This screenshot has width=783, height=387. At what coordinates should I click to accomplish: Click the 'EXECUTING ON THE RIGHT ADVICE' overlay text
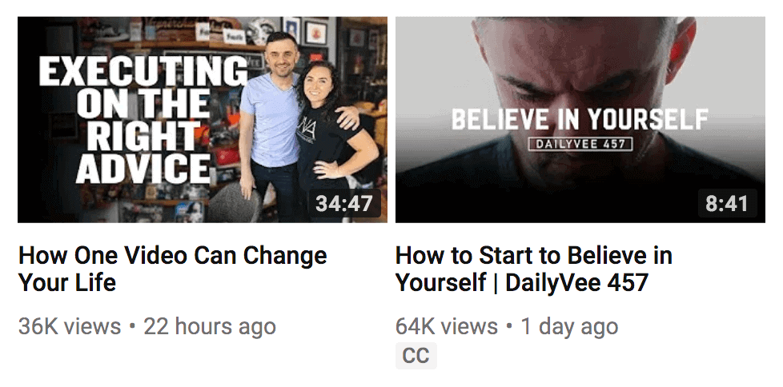[143, 120]
